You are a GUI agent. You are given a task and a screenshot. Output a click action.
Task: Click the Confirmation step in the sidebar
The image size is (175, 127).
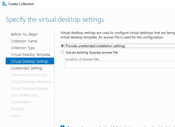(21, 102)
